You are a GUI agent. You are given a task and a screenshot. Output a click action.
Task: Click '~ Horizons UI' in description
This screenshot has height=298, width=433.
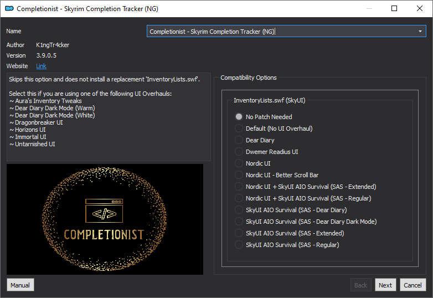pyautogui.click(x=28, y=130)
